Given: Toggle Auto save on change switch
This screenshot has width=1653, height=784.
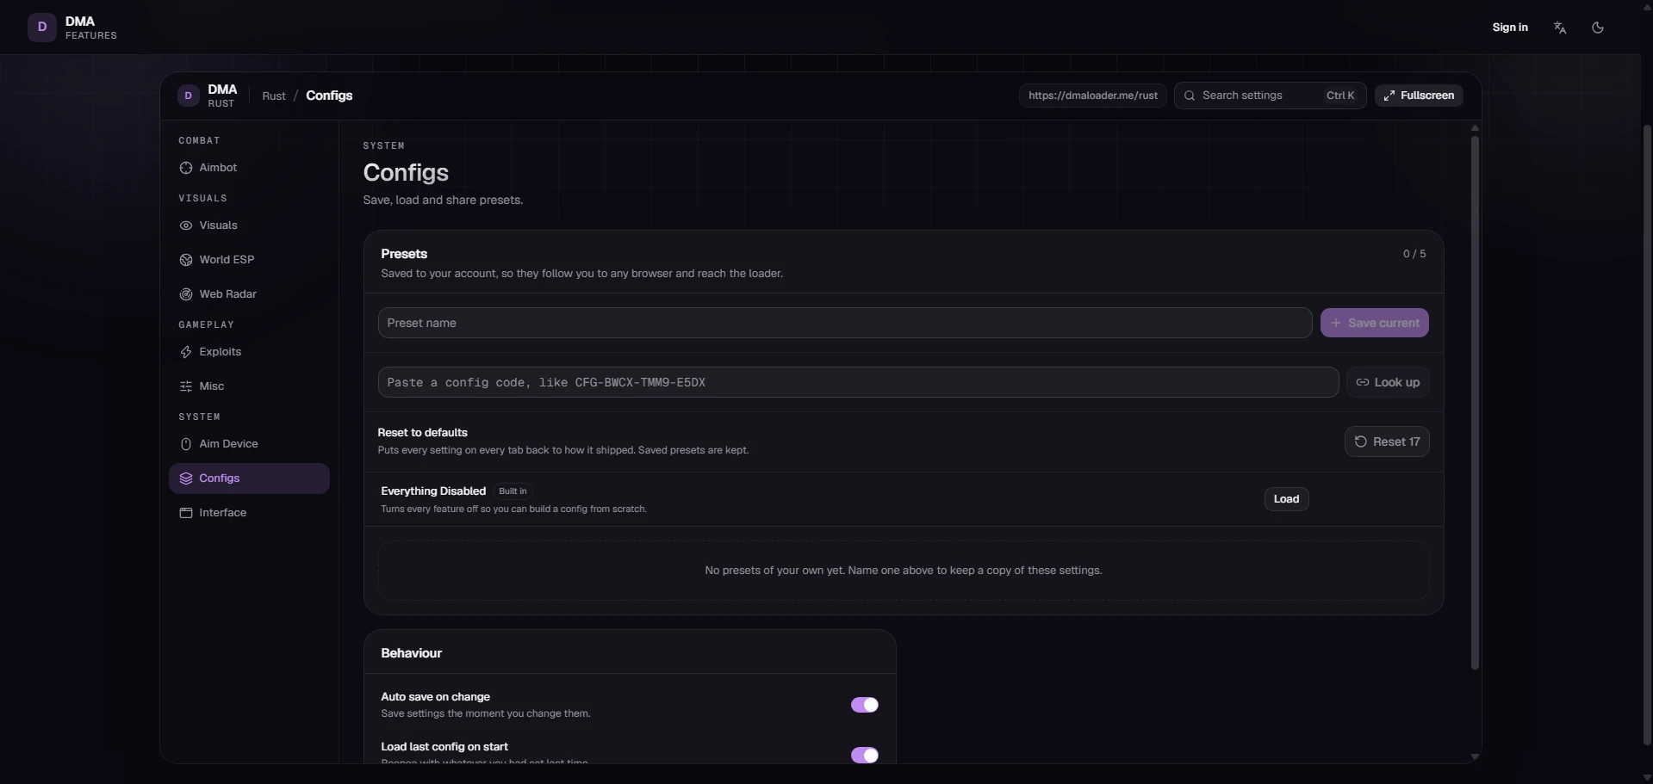Looking at the screenshot, I should pos(865,705).
